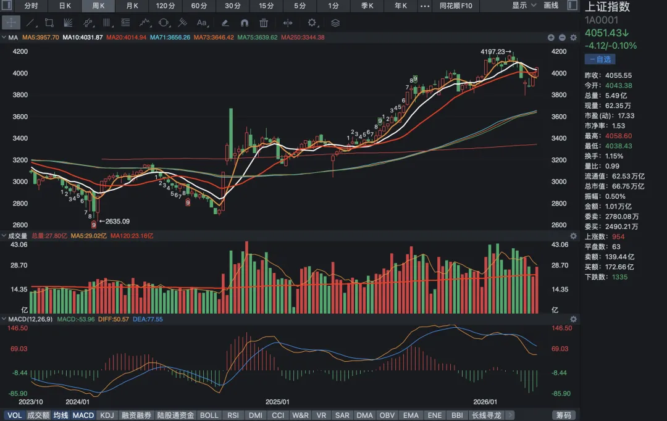Toggle the 成交额 indicator button
The width and height of the screenshot is (667, 421).
click(x=39, y=415)
